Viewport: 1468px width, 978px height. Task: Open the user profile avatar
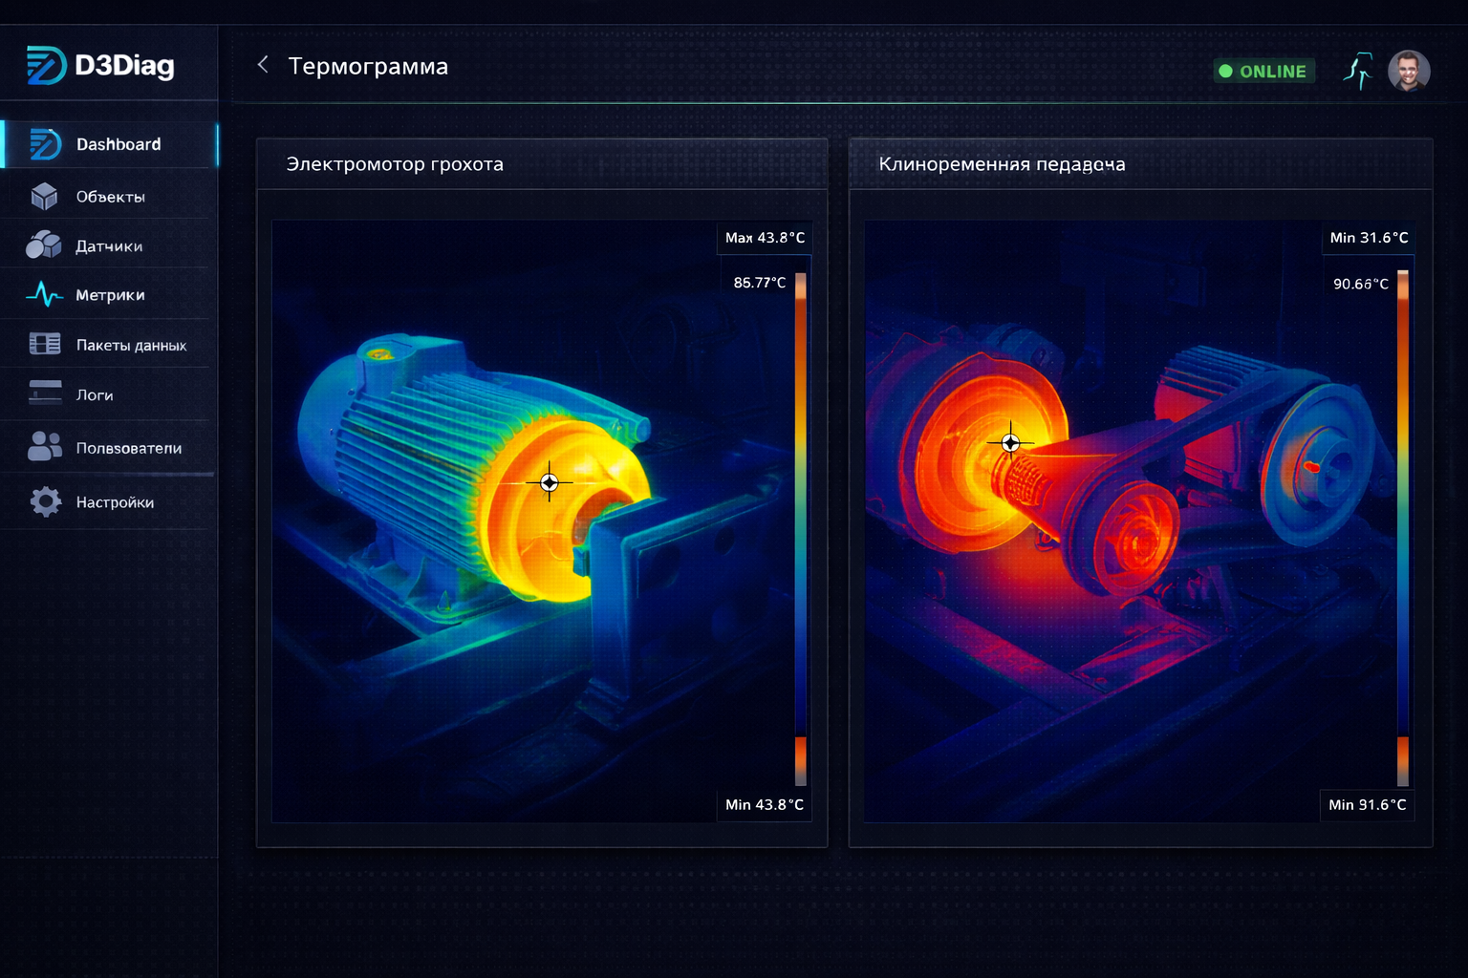tap(1409, 71)
